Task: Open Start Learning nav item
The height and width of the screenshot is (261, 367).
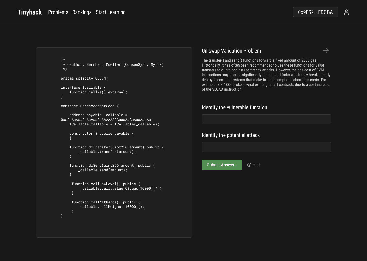Action: [111, 12]
